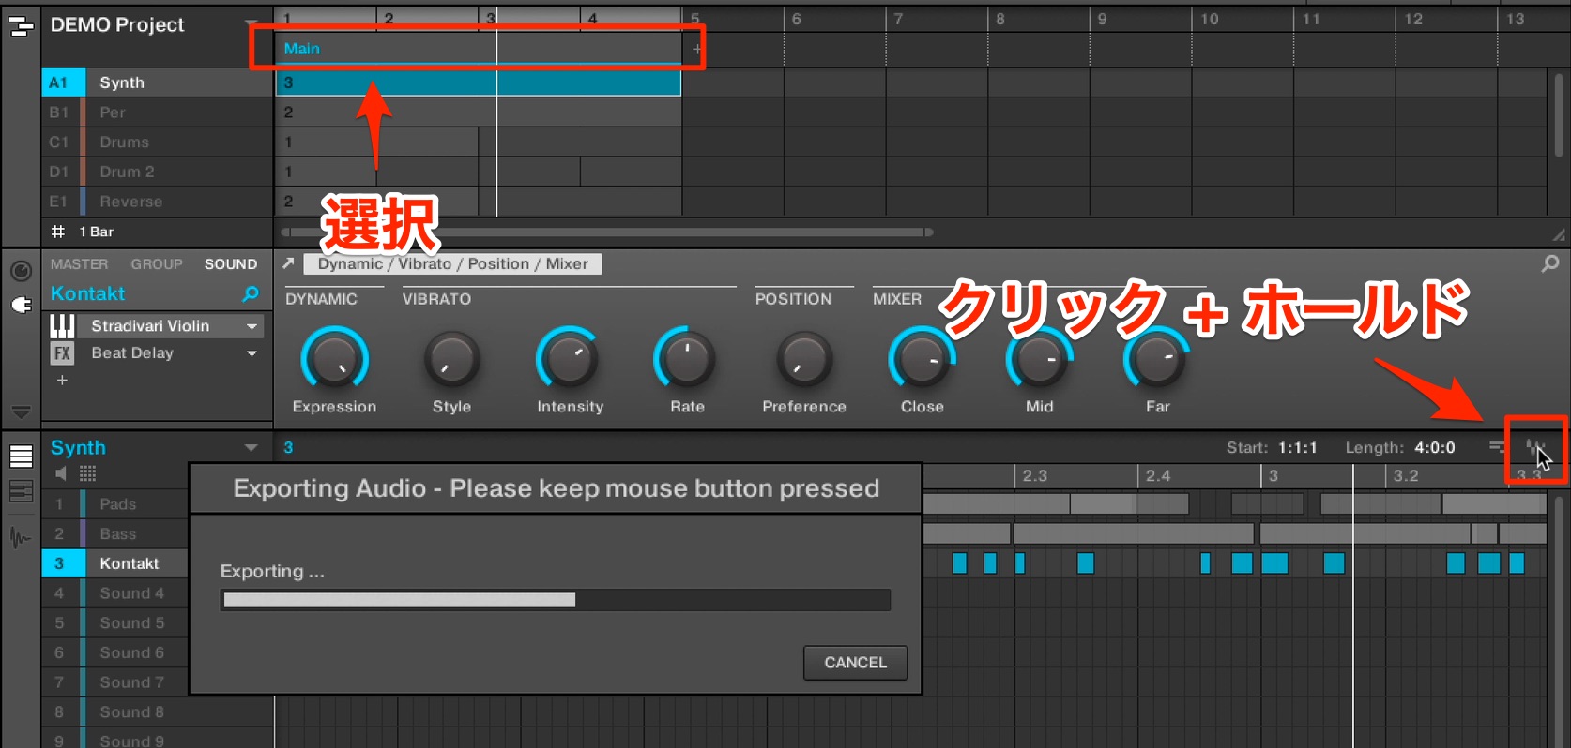Image resolution: width=1571 pixels, height=748 pixels.
Task: Select Sound 7 row
Action: click(115, 682)
